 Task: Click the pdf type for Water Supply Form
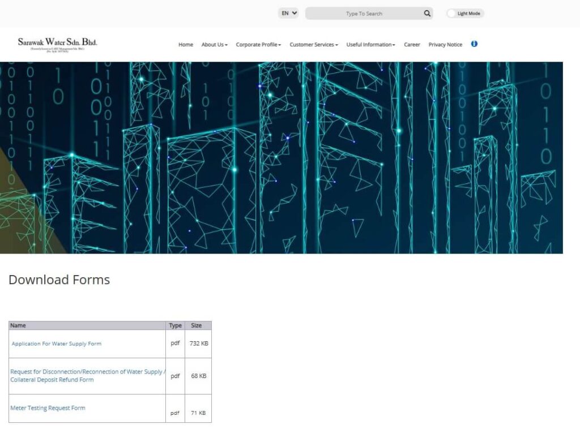175,343
